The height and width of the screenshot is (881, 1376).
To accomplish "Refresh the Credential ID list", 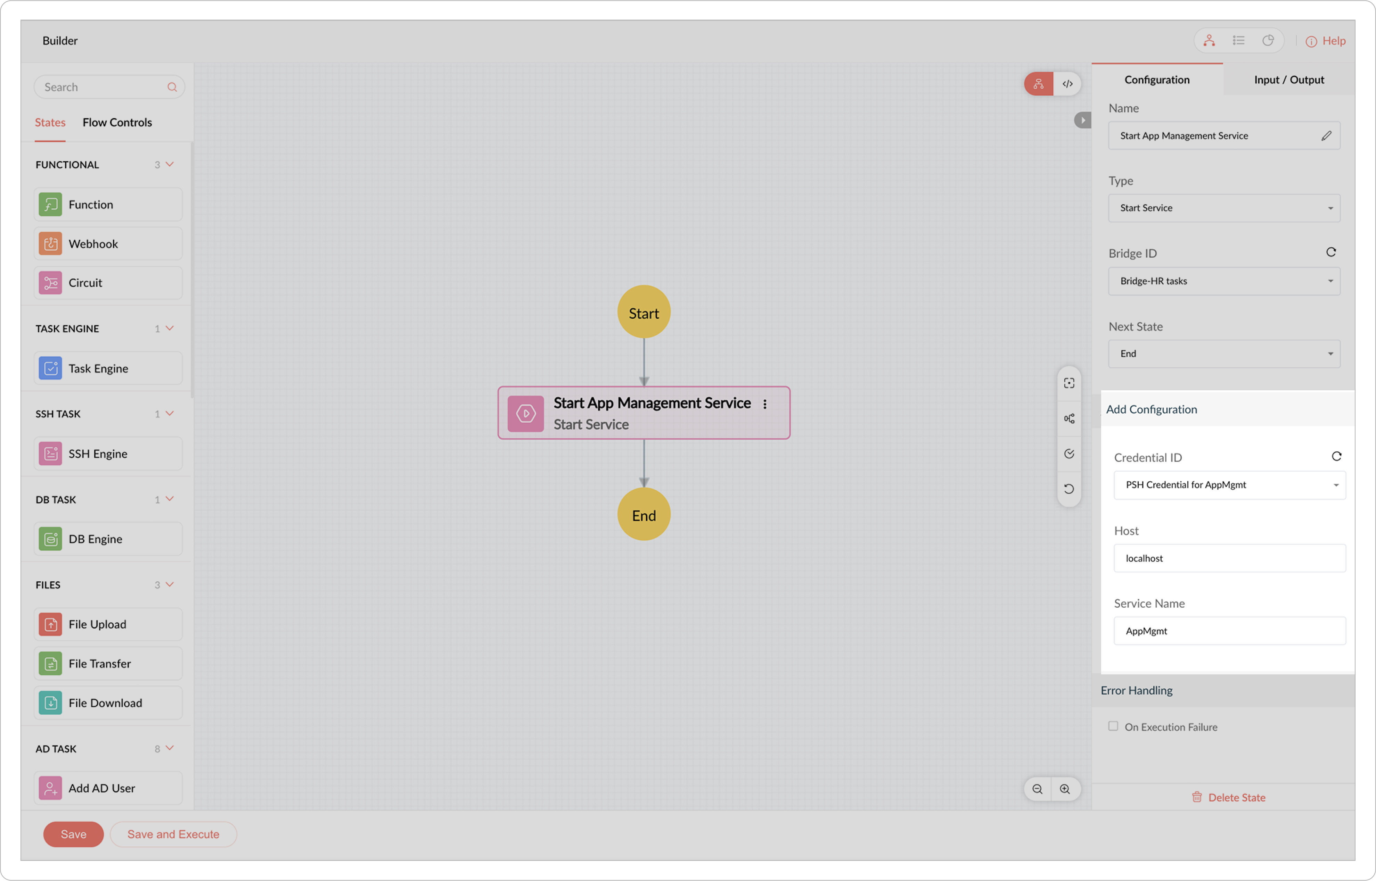I will (x=1336, y=456).
